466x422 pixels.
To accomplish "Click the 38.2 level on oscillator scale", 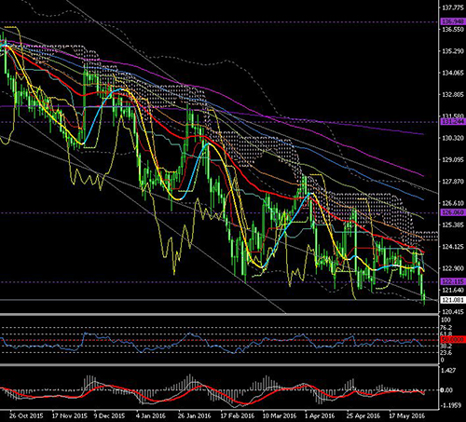I will coord(446,346).
